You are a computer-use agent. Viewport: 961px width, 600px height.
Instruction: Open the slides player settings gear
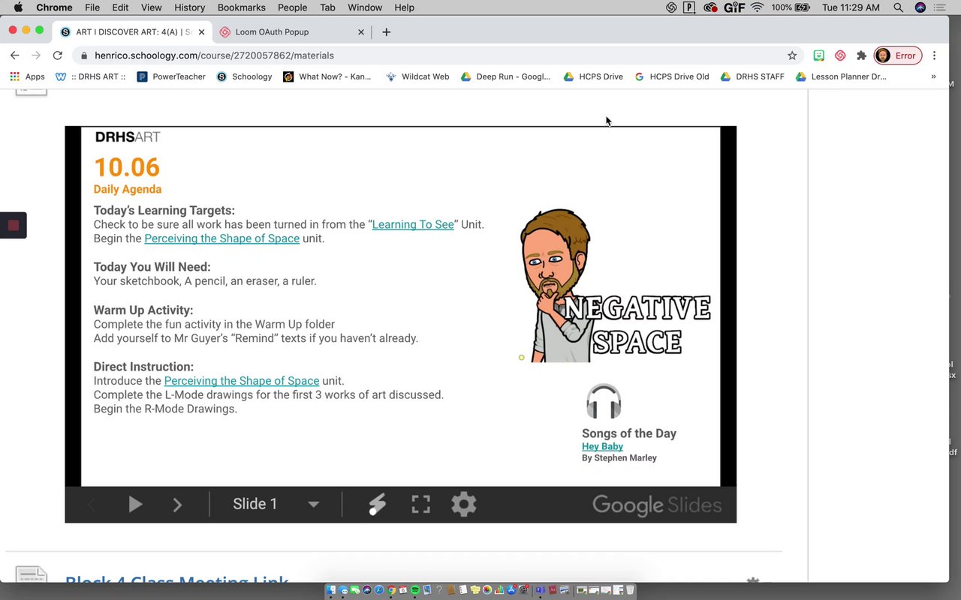[464, 504]
